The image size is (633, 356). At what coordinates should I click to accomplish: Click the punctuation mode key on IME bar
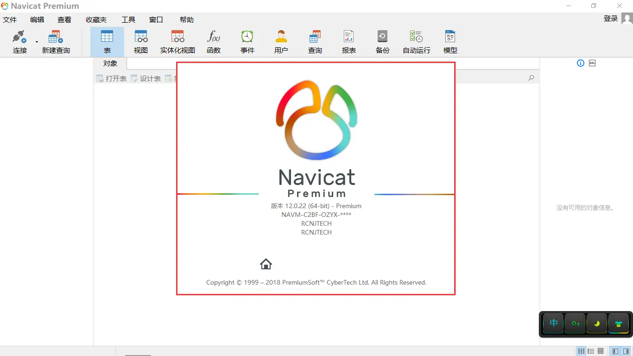coord(575,323)
